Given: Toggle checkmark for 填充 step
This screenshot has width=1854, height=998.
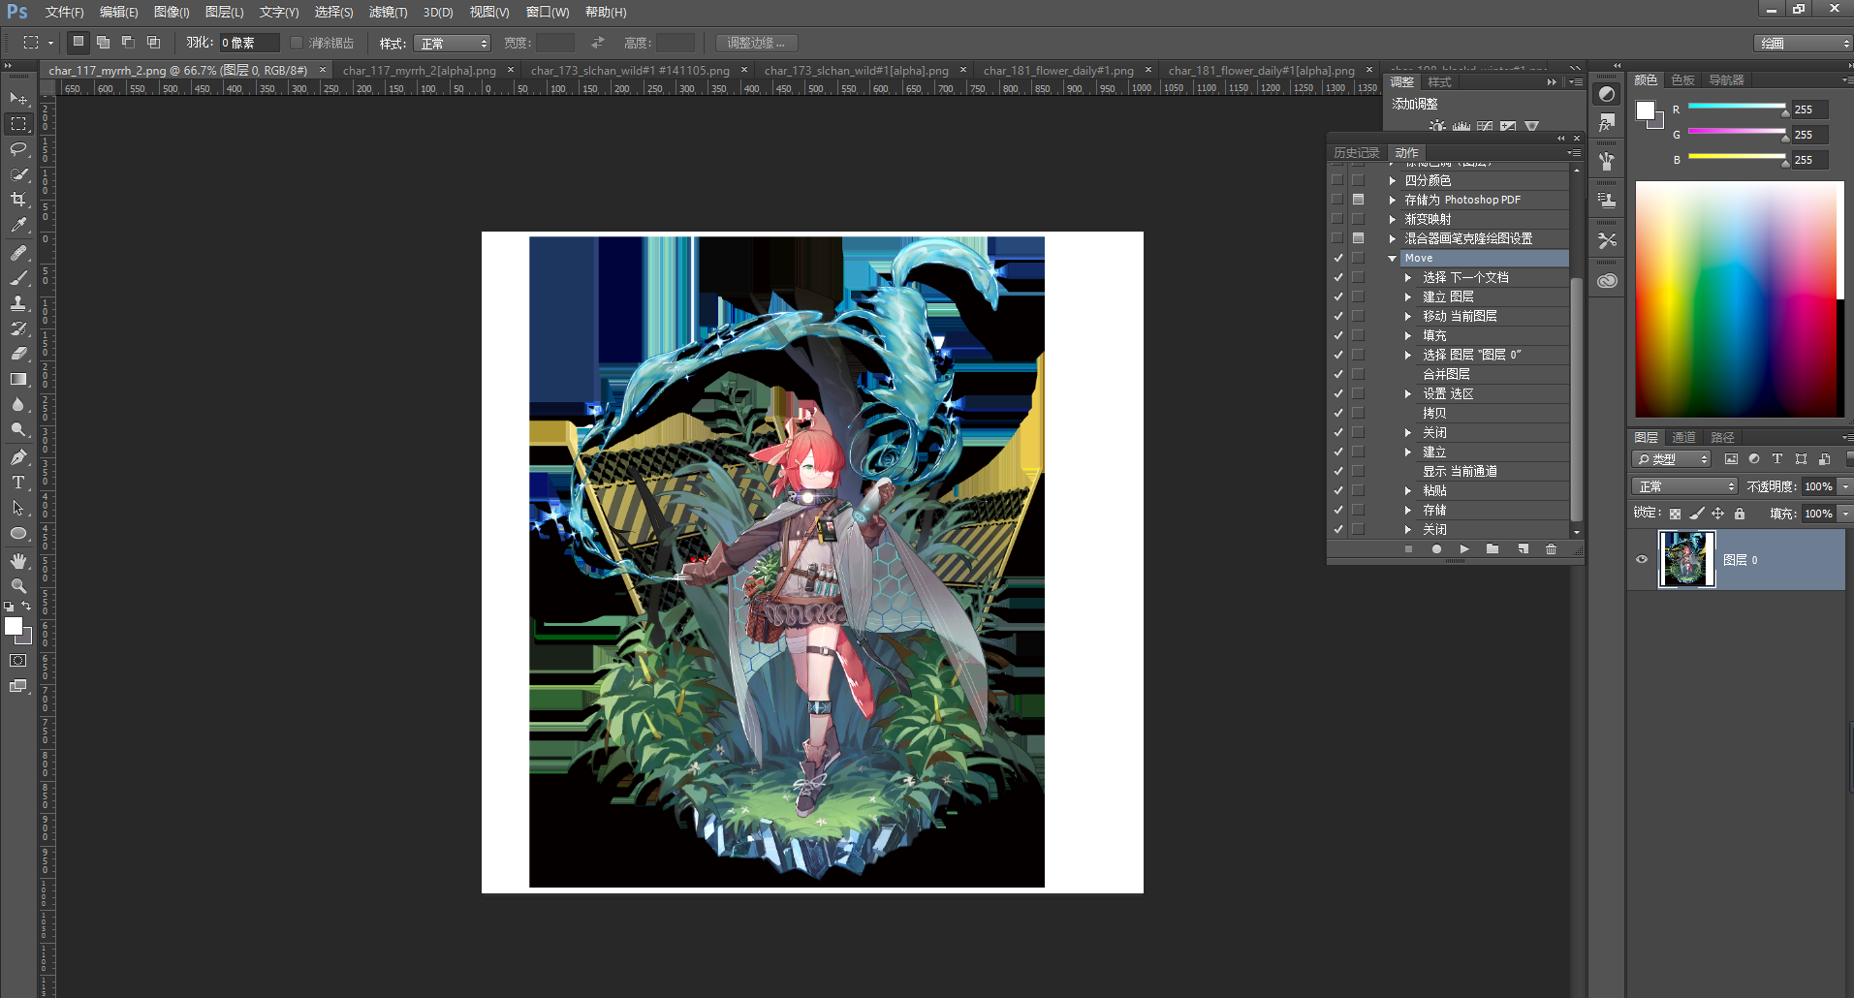Looking at the screenshot, I should tap(1337, 335).
